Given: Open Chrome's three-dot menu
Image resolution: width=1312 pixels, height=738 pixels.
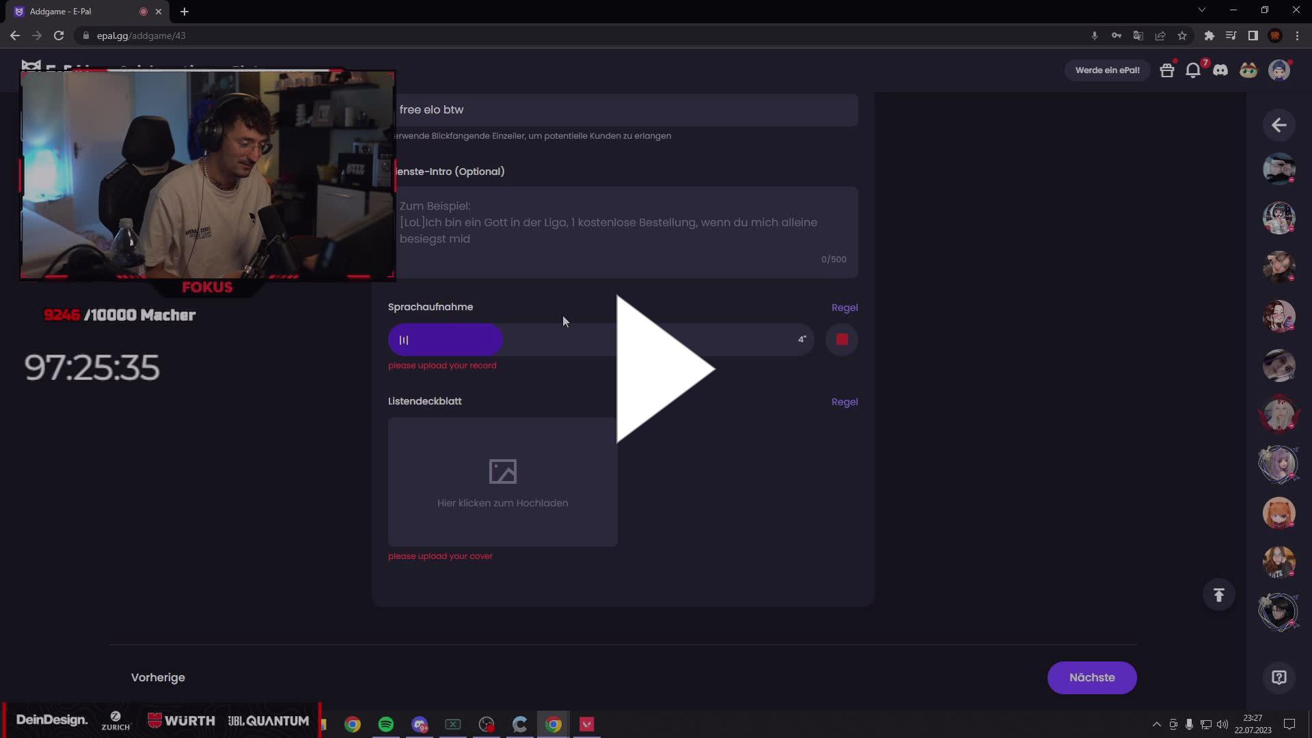Looking at the screenshot, I should tap(1297, 35).
